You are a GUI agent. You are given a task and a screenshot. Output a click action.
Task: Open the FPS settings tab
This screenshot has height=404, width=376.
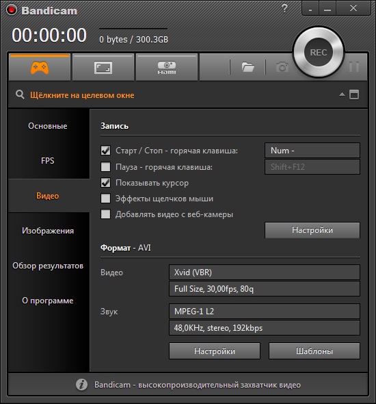(x=48, y=161)
